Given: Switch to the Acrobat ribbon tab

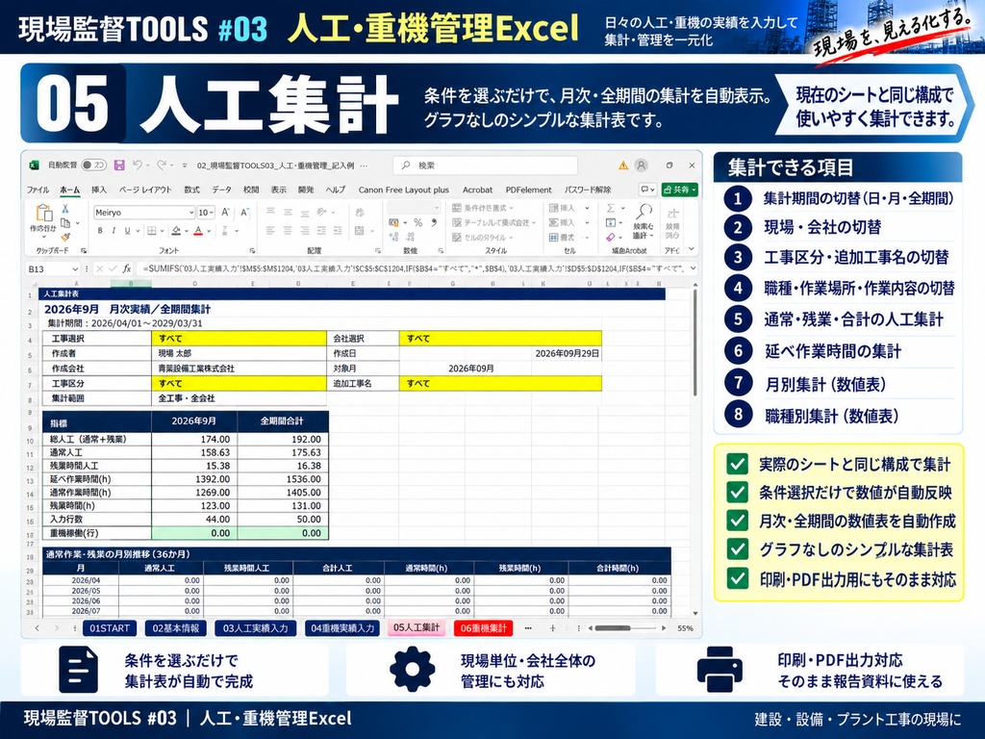Looking at the screenshot, I should [477, 190].
